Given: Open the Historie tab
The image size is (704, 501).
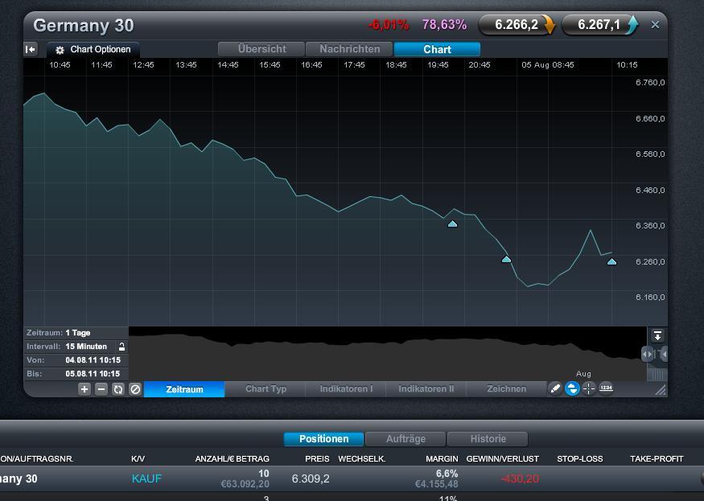Looking at the screenshot, I should click(488, 438).
